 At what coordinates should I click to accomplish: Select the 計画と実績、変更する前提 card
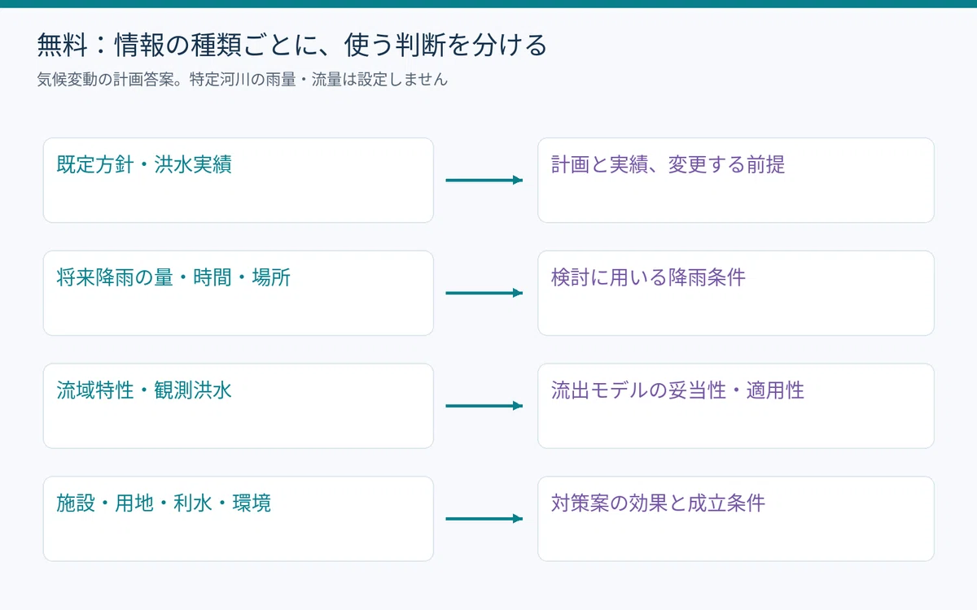click(736, 180)
